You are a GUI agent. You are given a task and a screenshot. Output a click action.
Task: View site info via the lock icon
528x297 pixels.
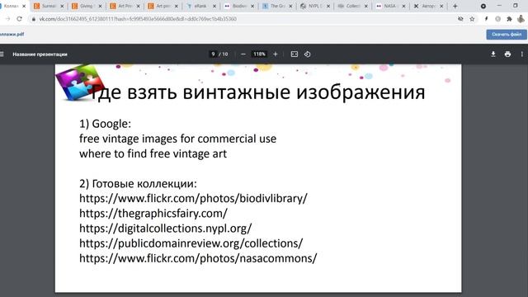coord(33,19)
